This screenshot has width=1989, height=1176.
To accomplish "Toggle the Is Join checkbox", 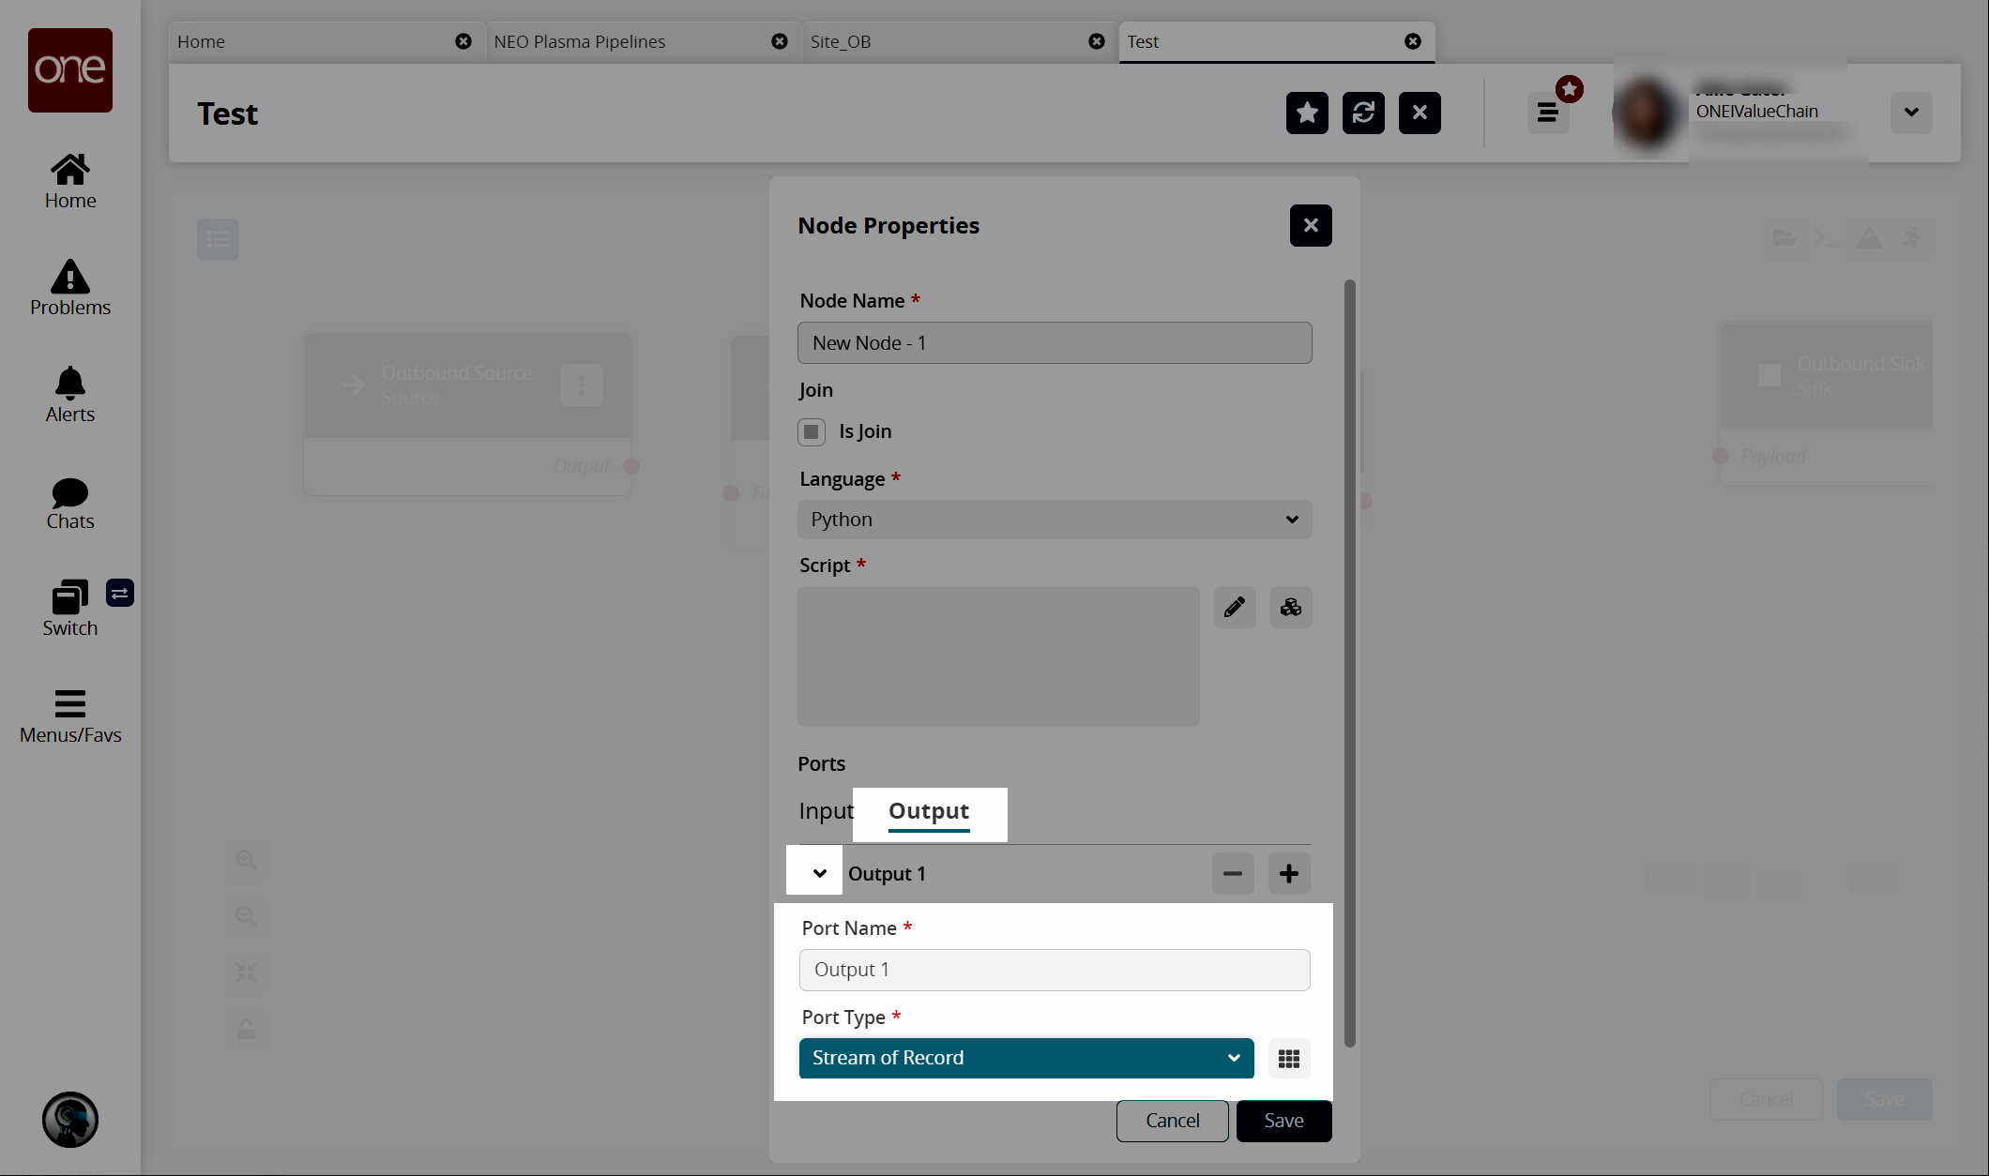I will tap(811, 430).
